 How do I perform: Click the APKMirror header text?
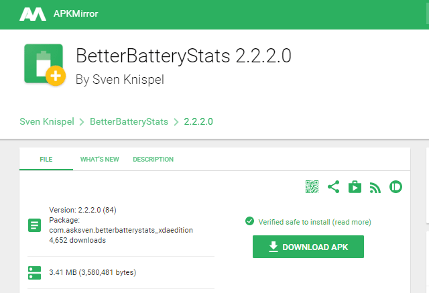point(76,13)
